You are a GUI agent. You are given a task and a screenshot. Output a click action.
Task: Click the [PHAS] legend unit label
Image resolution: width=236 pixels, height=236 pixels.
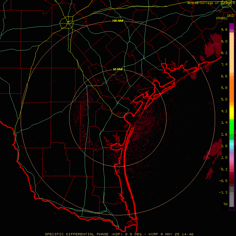[222, 18]
